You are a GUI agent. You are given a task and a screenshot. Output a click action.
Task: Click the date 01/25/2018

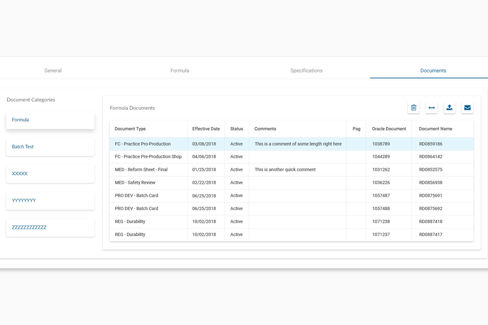click(204, 170)
